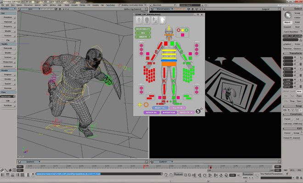Go to first frame playback control
Image resolution: width=303 pixels, height=183 pixels.
point(194,175)
